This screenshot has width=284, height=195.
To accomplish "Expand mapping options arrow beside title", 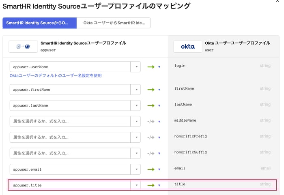I will point(159,185).
